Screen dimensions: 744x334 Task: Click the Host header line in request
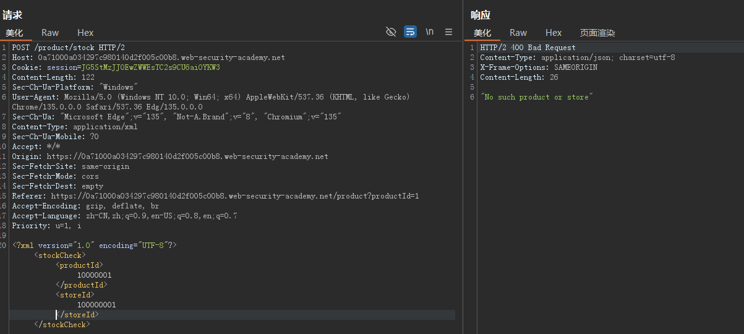pos(148,58)
